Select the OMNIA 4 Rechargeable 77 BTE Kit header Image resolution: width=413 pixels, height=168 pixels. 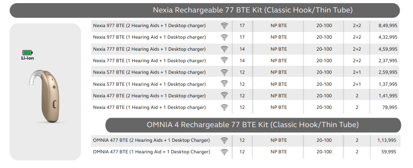click(x=253, y=125)
